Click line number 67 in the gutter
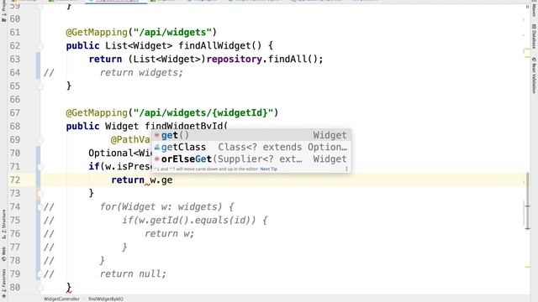Image resolution: width=538 pixels, height=302 pixels. [x=15, y=113]
